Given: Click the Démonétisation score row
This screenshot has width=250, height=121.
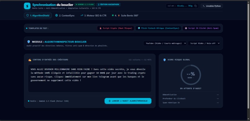Looking at the screenshot, I should click(191, 95).
